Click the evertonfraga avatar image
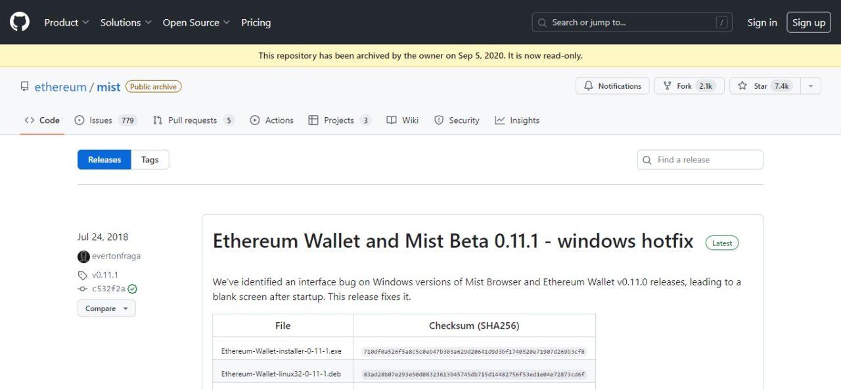 pyautogui.click(x=83, y=256)
